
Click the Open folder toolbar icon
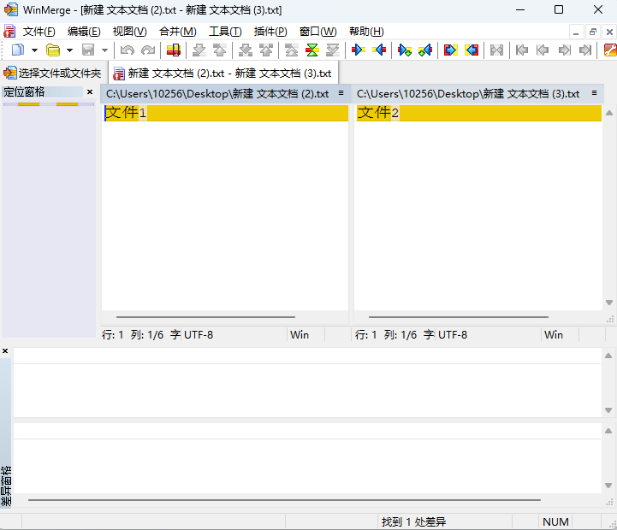(53, 50)
